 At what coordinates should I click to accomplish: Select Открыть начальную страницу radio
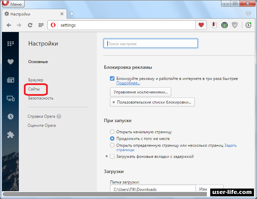112,132
